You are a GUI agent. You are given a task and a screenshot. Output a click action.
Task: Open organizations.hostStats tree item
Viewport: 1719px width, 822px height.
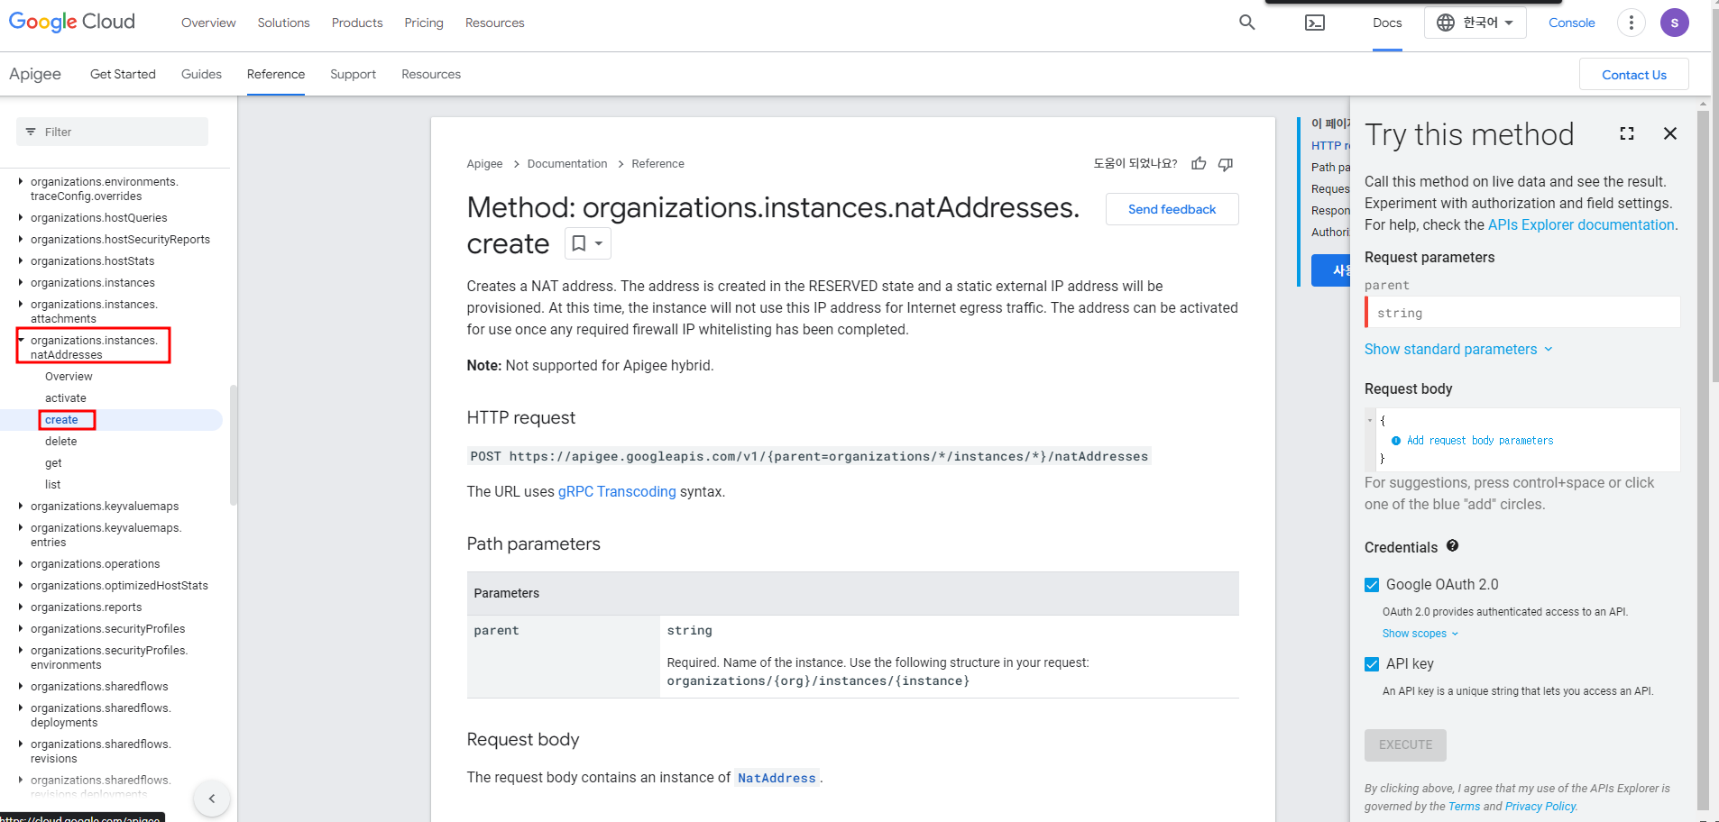92,261
